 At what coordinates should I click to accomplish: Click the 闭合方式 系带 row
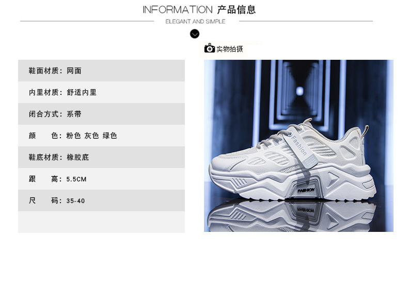click(101, 114)
